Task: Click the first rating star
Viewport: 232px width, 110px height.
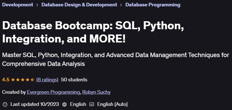Action: coord(13,80)
